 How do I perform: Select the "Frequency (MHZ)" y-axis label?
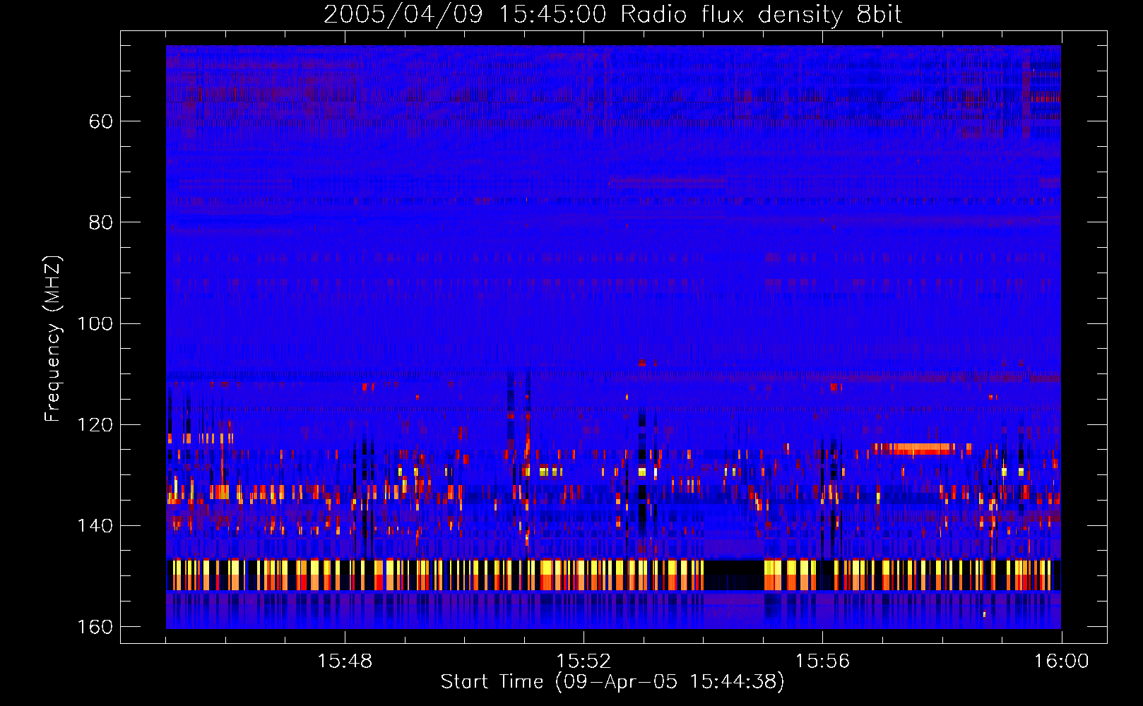click(53, 339)
